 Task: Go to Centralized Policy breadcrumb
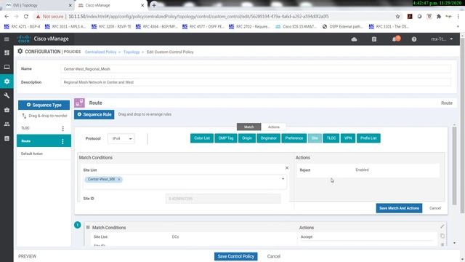[x=100, y=52]
